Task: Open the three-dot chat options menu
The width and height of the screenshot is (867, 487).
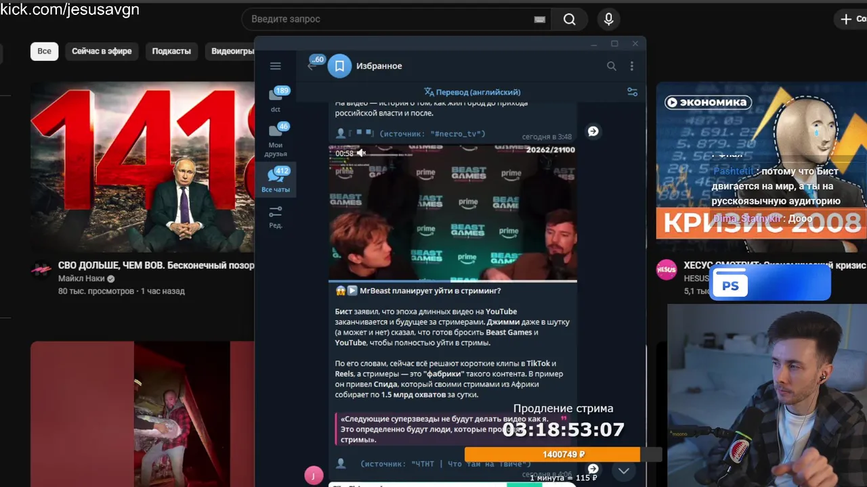Action: tap(632, 66)
